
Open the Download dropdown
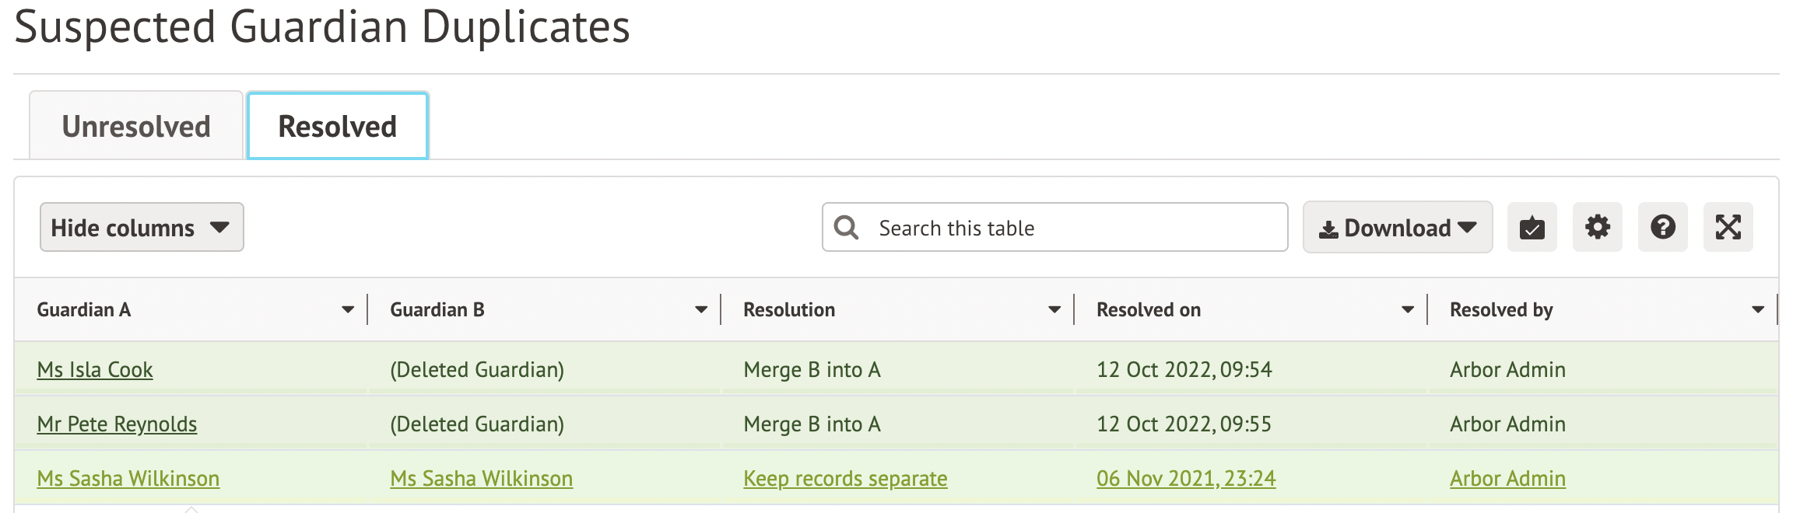point(1398,228)
